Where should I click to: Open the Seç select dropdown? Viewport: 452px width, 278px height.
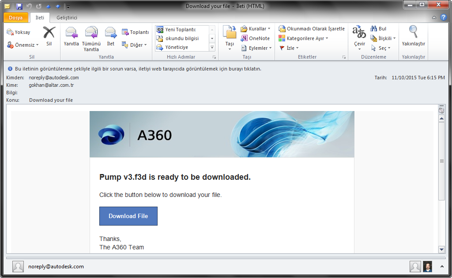point(380,48)
